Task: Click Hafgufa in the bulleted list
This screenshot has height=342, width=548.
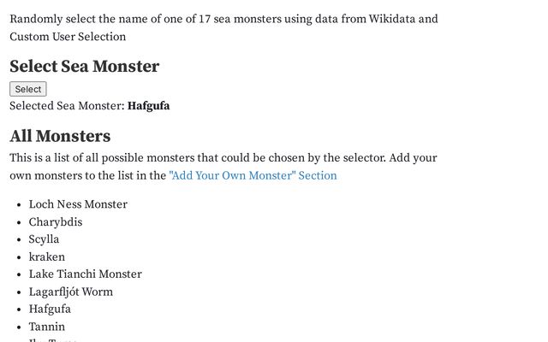Action: (x=50, y=310)
